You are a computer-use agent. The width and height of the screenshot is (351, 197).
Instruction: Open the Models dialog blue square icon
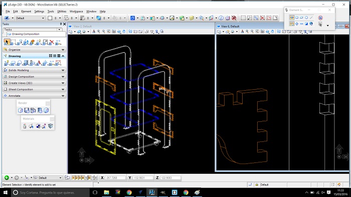tap(132, 18)
